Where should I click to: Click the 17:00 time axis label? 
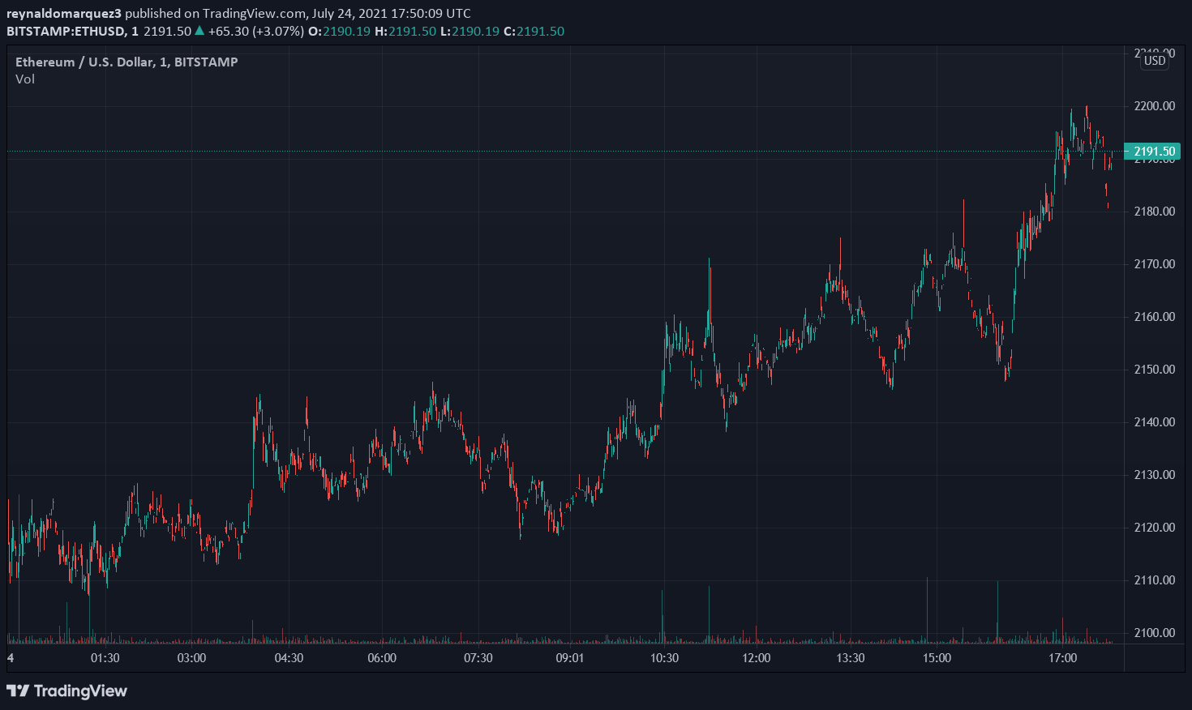(x=1063, y=658)
